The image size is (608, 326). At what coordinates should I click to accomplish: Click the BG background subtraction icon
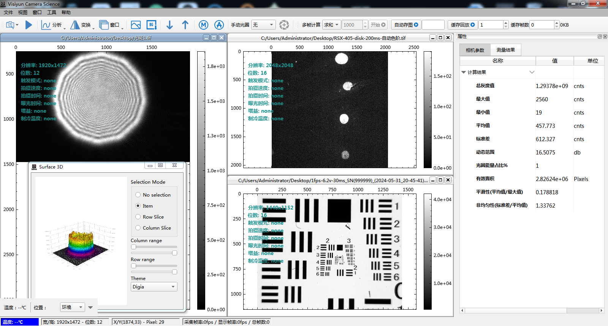(152, 25)
